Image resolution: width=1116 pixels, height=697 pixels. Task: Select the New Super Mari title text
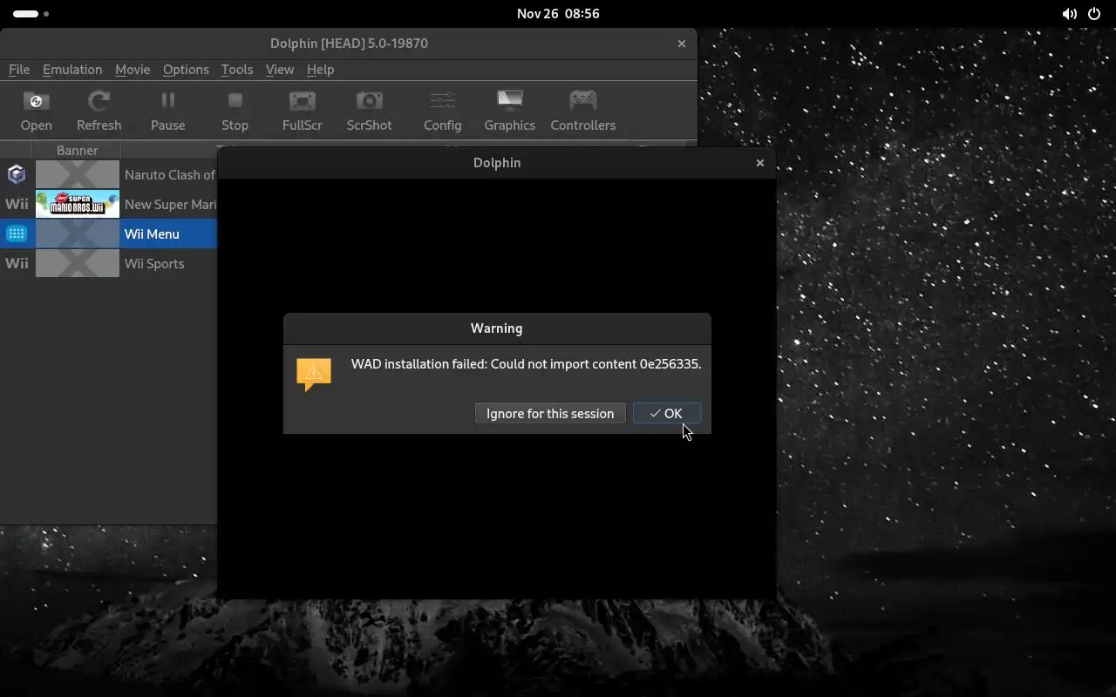(x=170, y=204)
